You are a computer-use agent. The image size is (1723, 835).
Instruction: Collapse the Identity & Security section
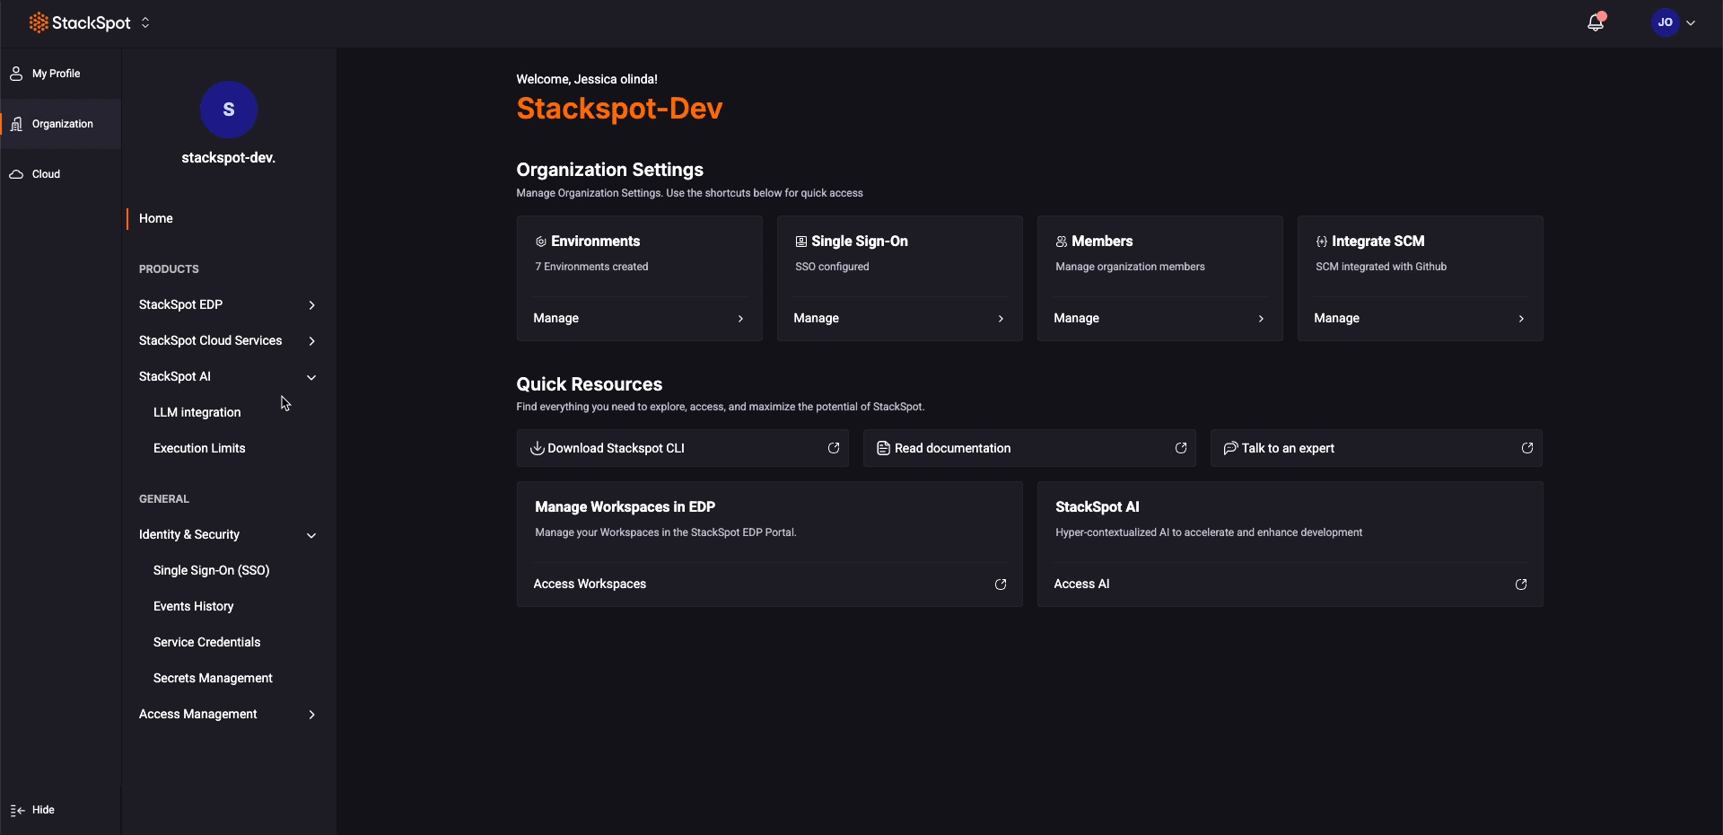311,535
